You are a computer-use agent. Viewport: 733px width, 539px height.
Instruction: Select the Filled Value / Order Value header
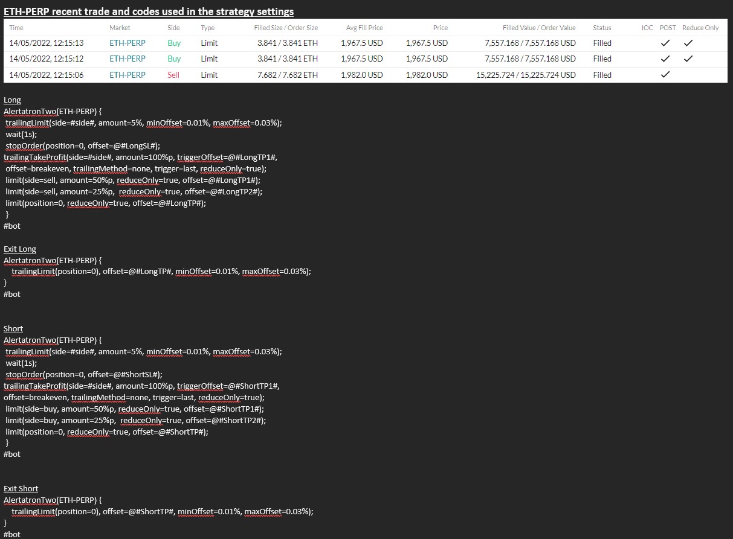pyautogui.click(x=539, y=28)
